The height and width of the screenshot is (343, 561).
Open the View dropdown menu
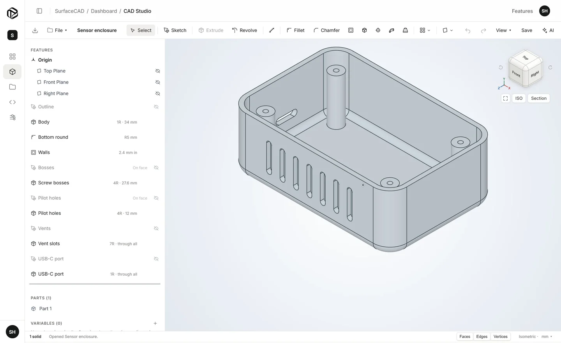pyautogui.click(x=503, y=30)
